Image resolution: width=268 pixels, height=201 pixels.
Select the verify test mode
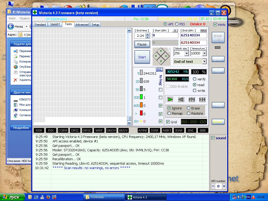coord(194,79)
